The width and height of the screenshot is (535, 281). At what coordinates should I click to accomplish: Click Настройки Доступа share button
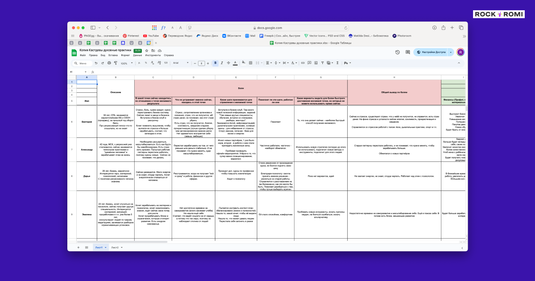[x=431, y=52]
